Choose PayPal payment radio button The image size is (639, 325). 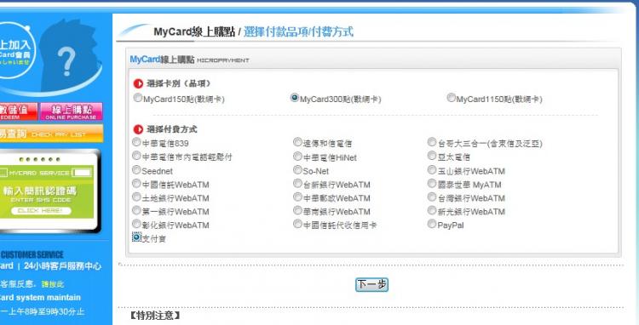click(x=432, y=224)
